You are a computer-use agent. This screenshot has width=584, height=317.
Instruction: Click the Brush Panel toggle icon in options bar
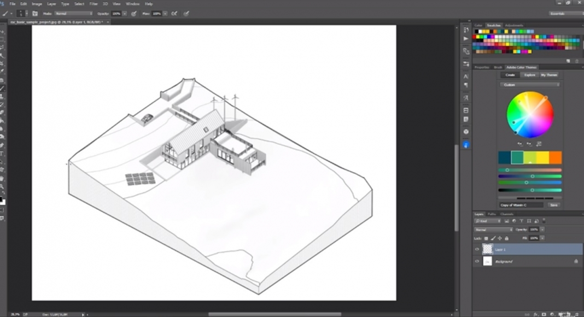pos(35,13)
